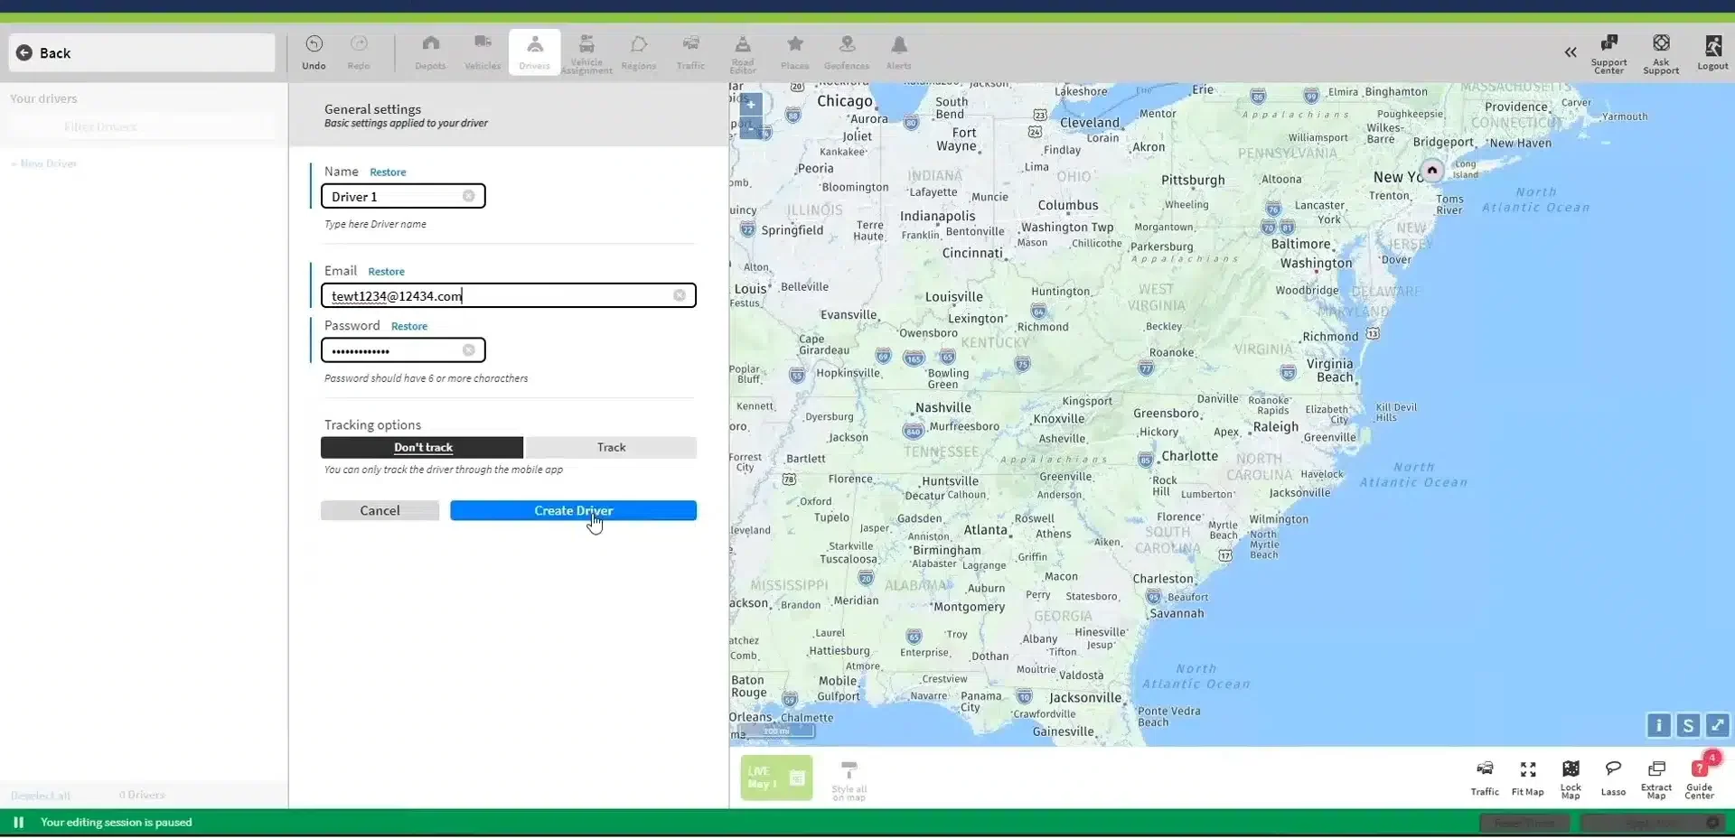This screenshot has height=838, width=1735.
Task: Open the Guide Center
Action: [1702, 777]
